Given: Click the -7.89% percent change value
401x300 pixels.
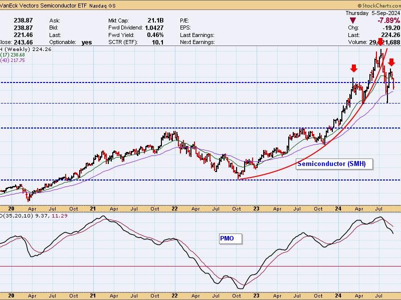Looking at the screenshot, I should tap(388, 20).
